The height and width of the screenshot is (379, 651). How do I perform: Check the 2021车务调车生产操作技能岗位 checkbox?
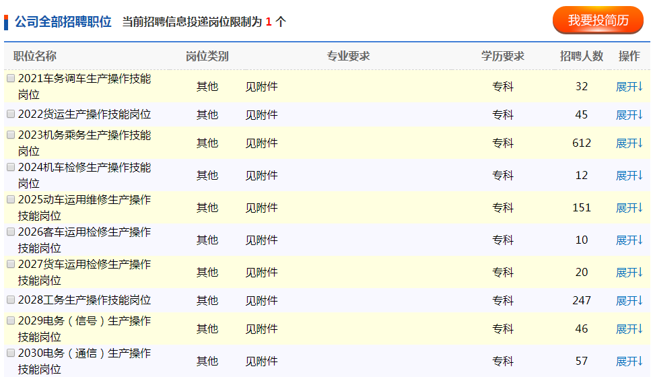(x=11, y=78)
